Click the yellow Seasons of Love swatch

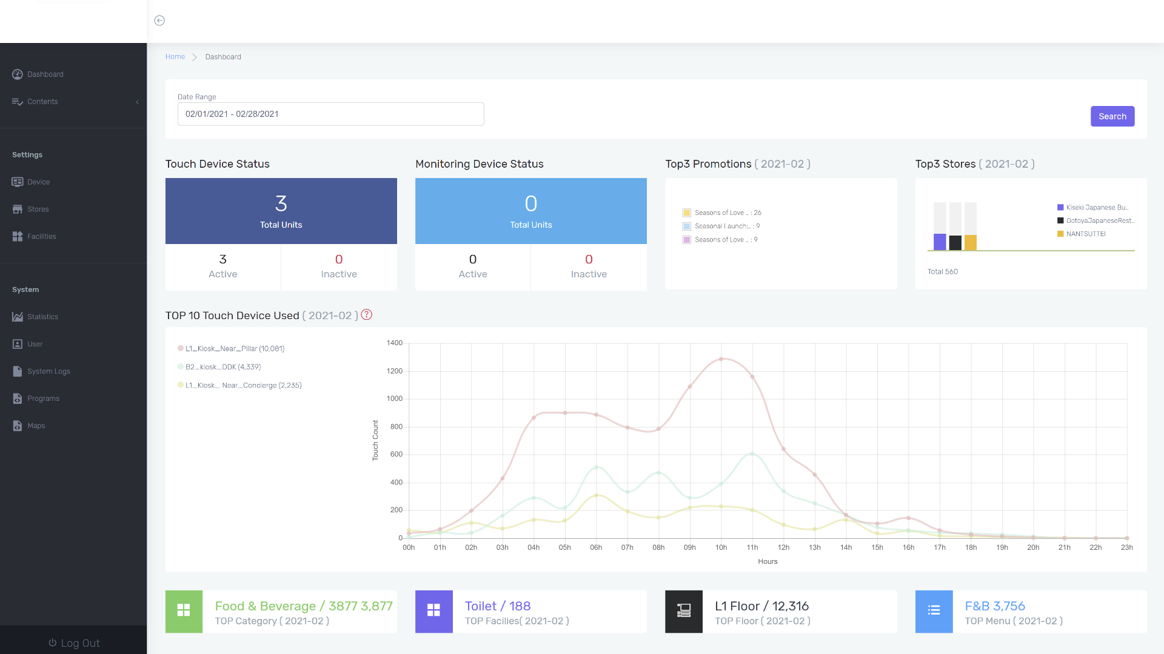pos(687,213)
